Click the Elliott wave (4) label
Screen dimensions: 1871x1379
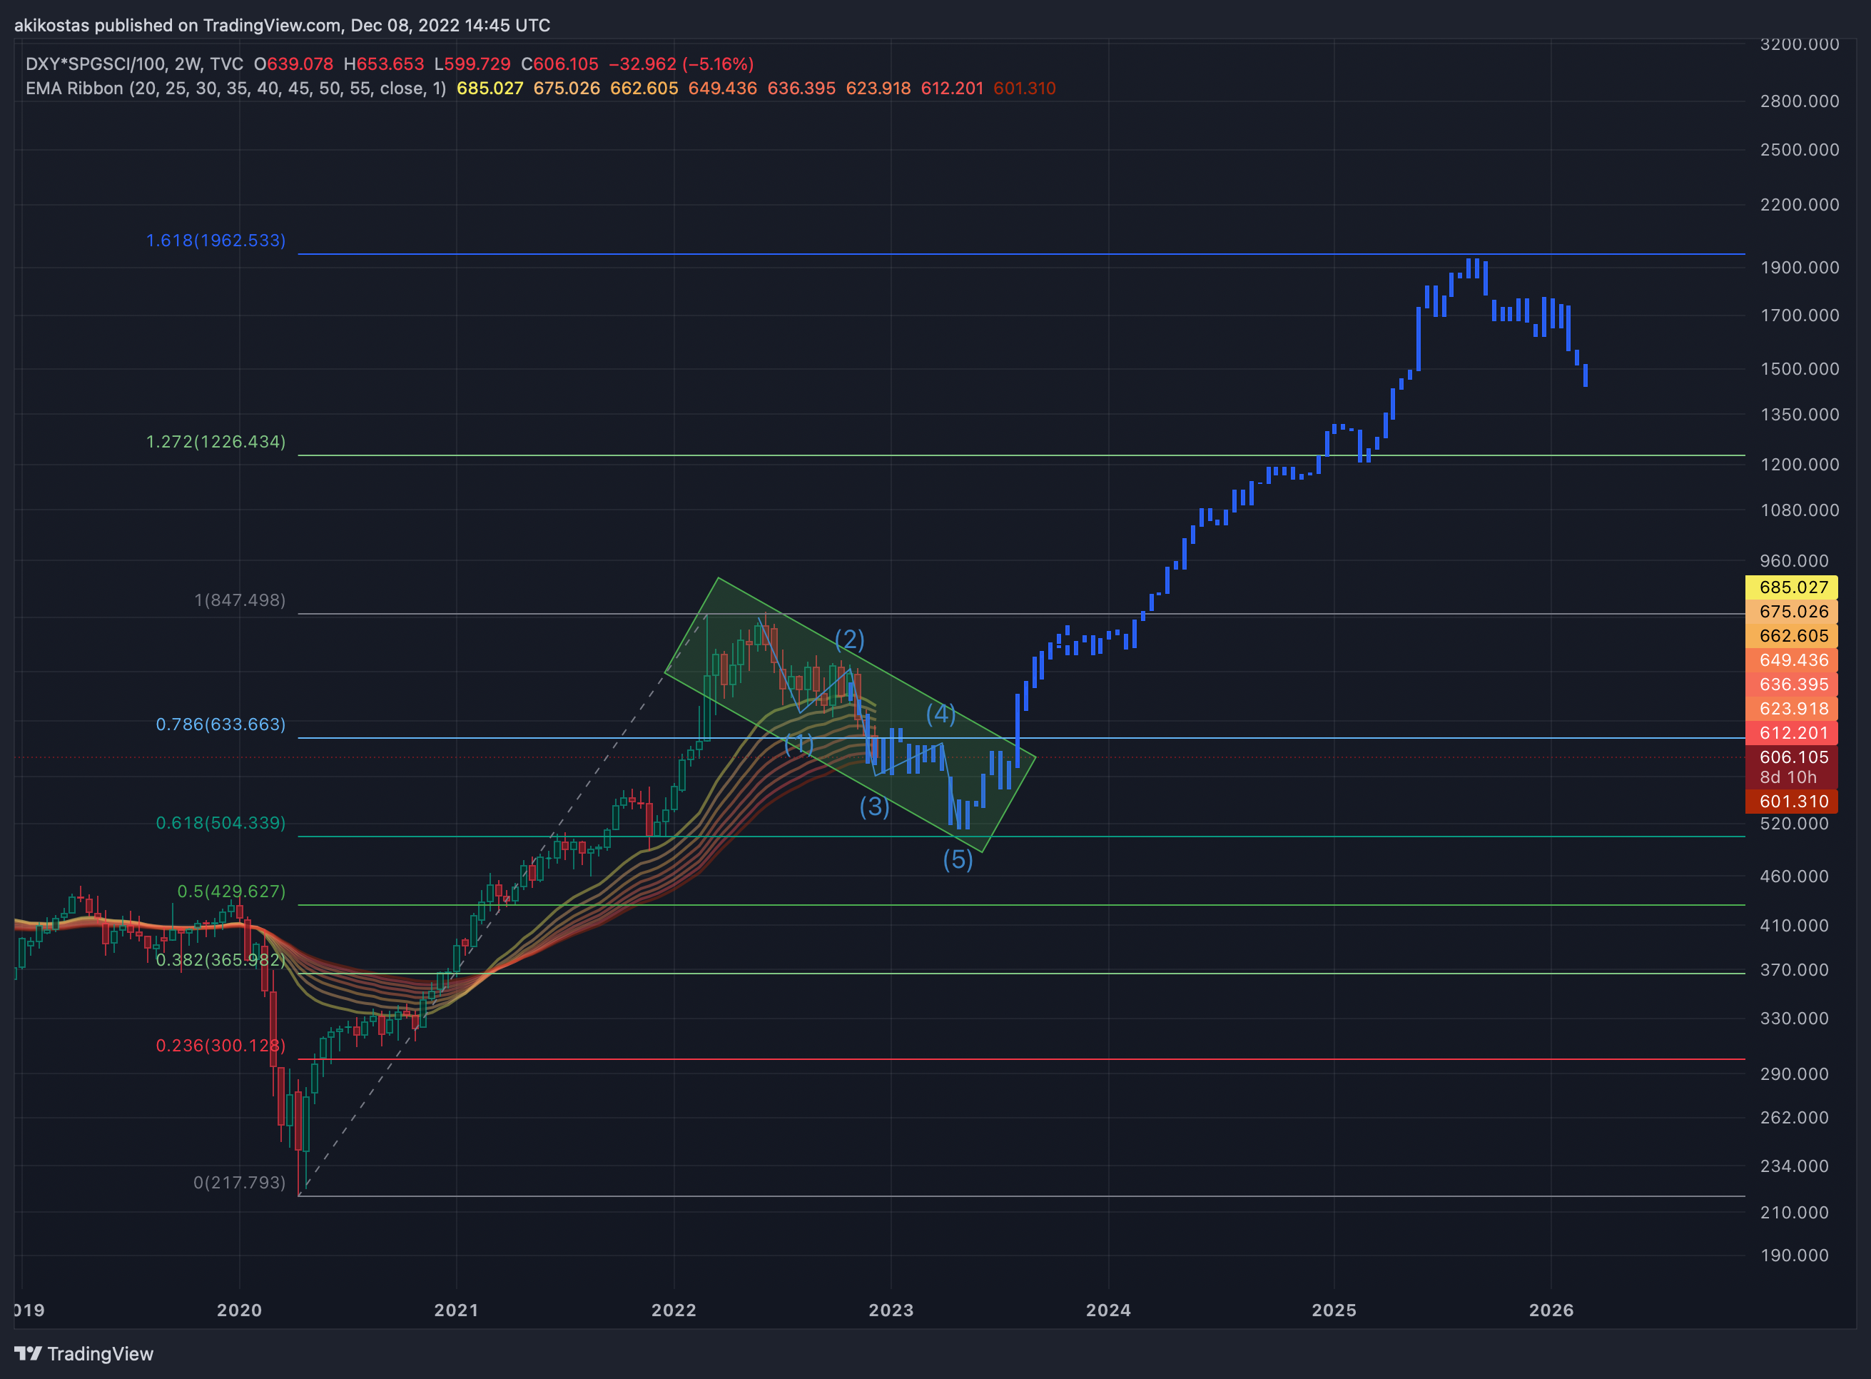[941, 714]
